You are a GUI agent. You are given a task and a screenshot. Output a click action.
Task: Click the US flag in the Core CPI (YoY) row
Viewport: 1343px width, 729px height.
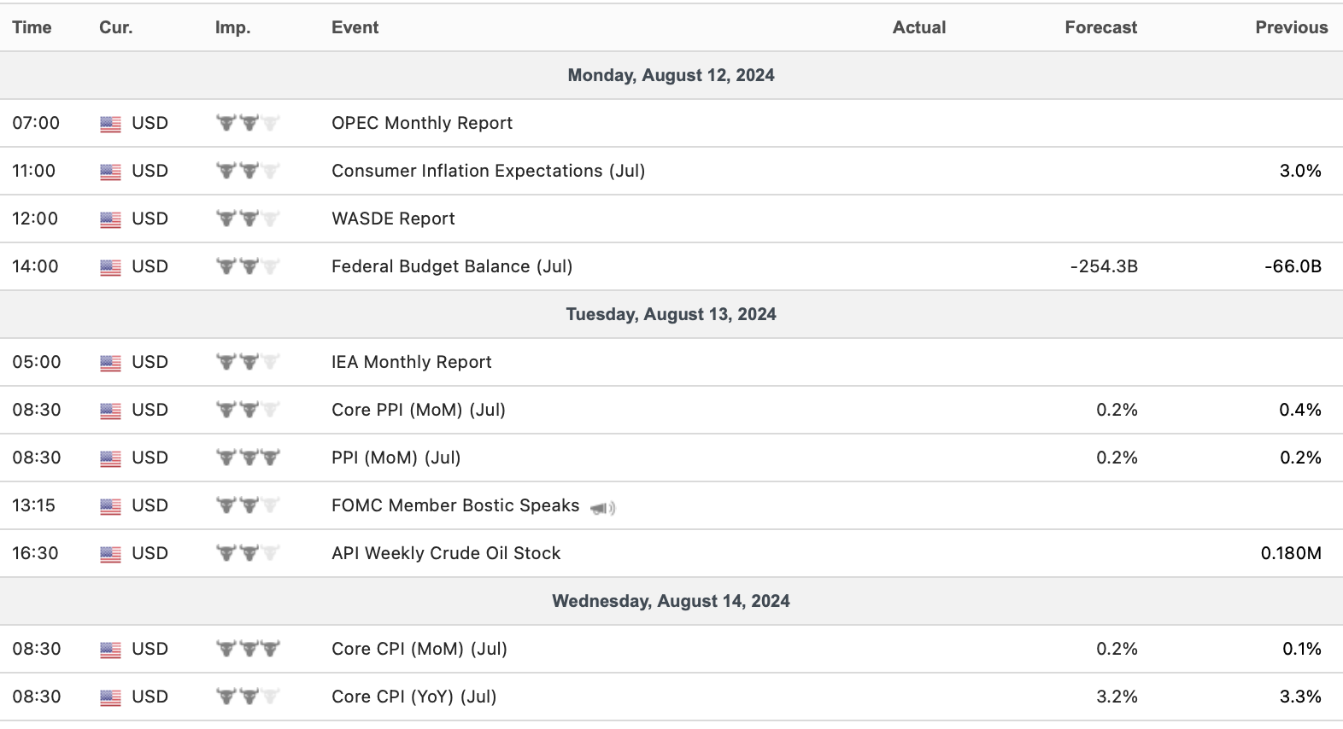110,697
